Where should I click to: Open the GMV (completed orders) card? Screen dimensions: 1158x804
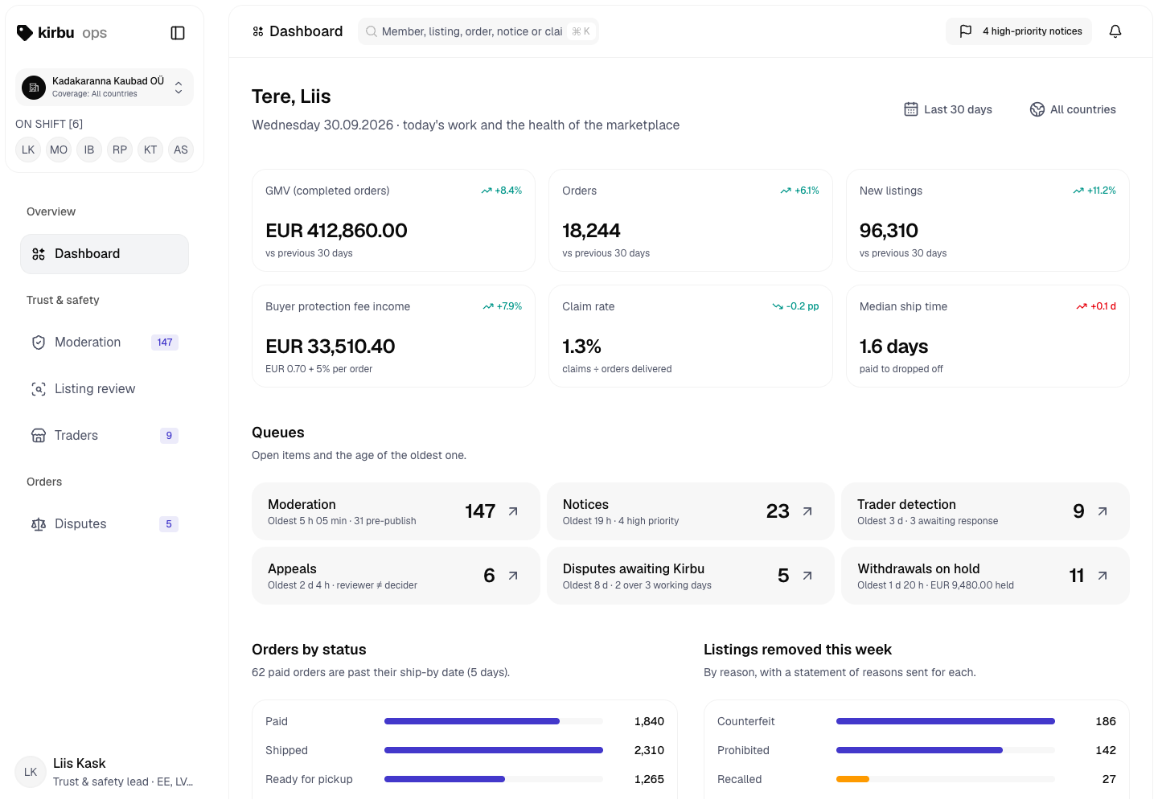tap(393, 220)
